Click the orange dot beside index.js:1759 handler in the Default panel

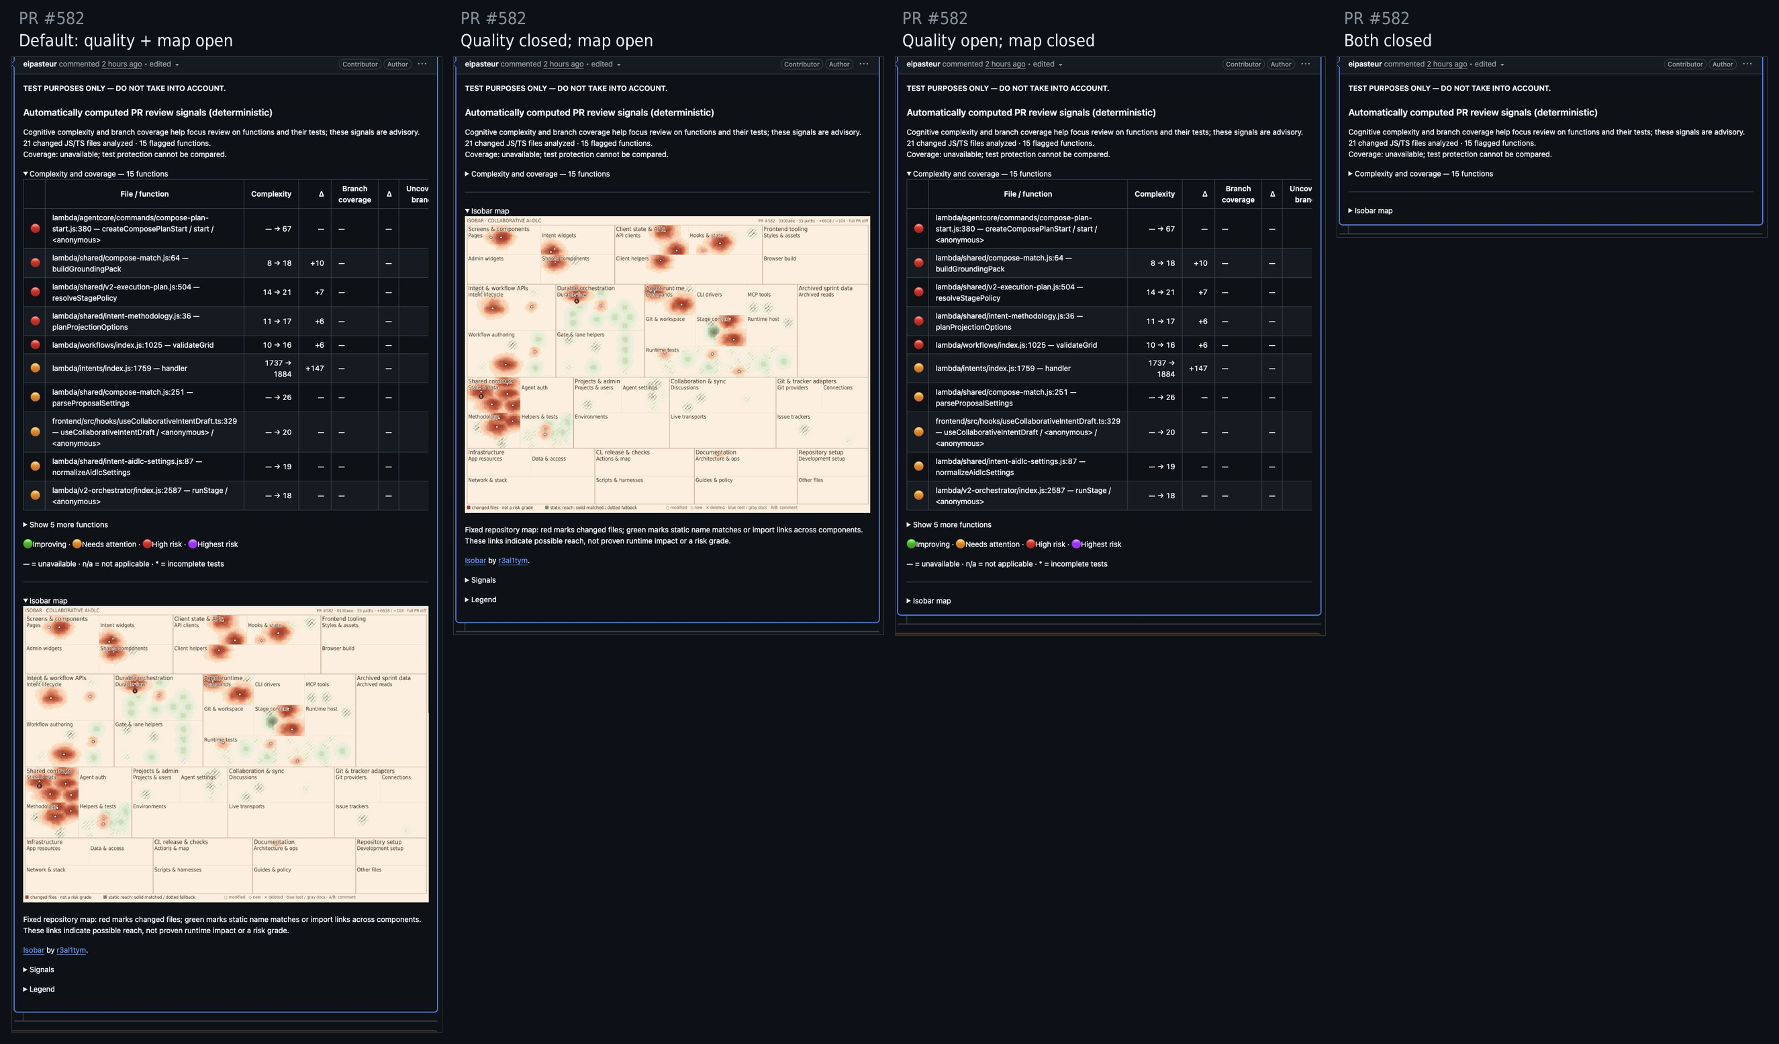pyautogui.click(x=36, y=369)
